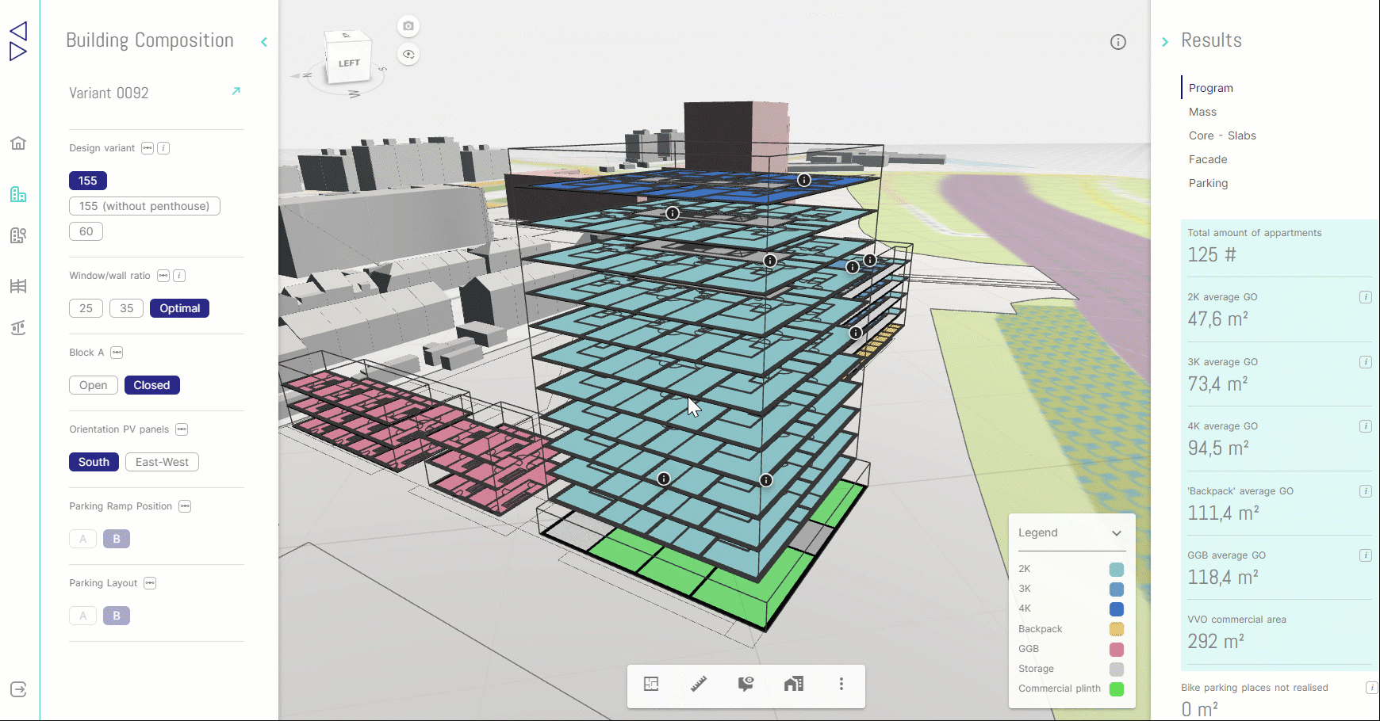Open the Parking results tab
1380x721 pixels.
(1208, 183)
